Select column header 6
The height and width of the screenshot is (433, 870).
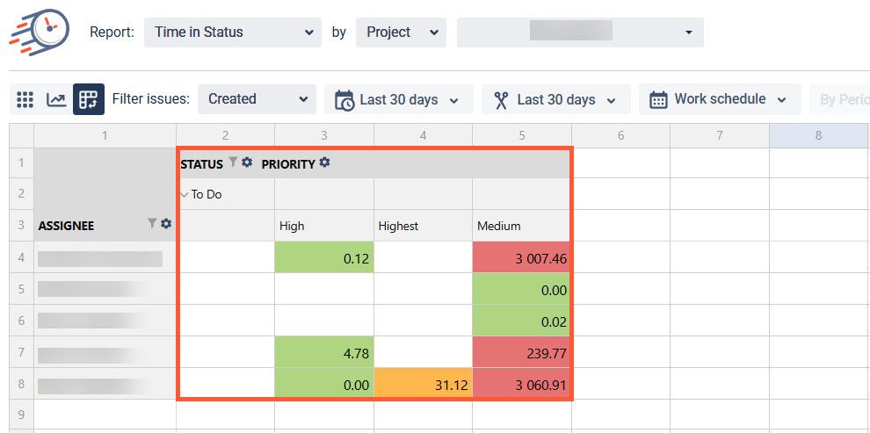[x=620, y=135]
